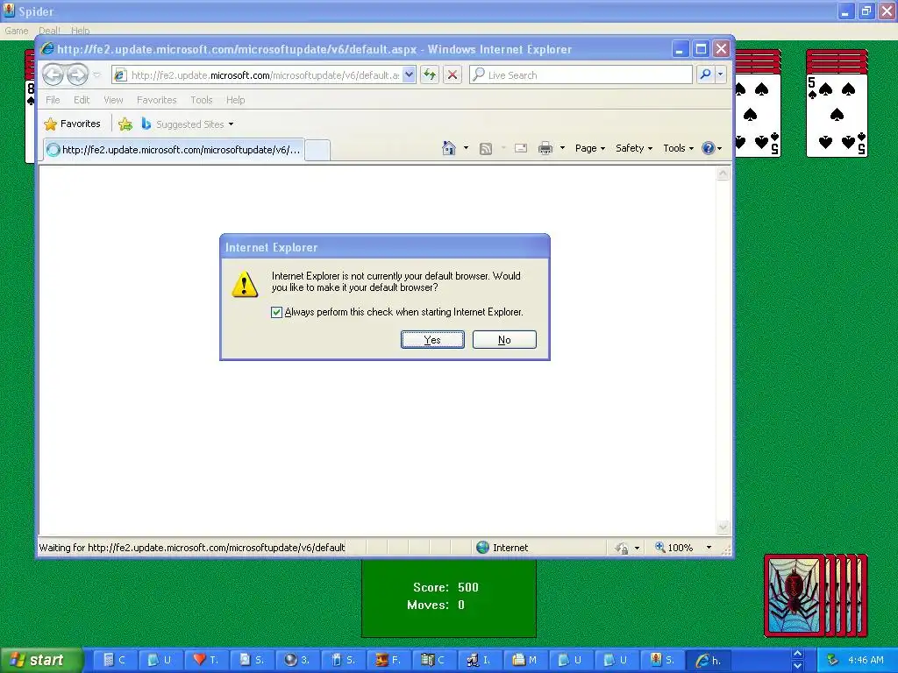
Task: Click the Internet zone globe in status bar
Action: click(x=483, y=548)
